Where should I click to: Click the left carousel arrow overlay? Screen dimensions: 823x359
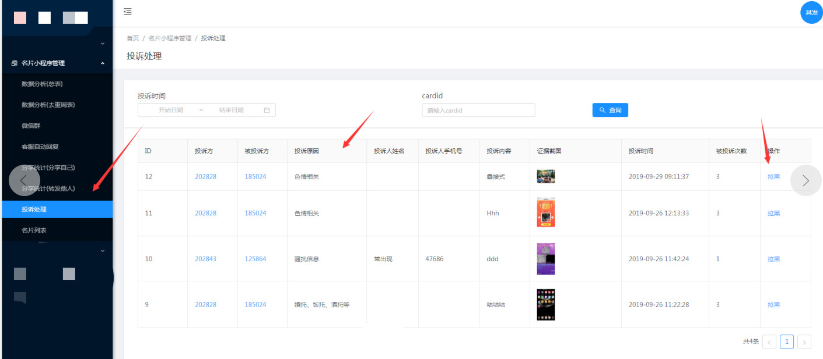[24, 180]
